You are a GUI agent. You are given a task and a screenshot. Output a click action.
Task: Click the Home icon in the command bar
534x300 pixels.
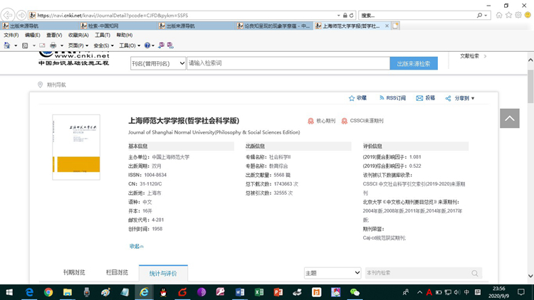click(7, 45)
